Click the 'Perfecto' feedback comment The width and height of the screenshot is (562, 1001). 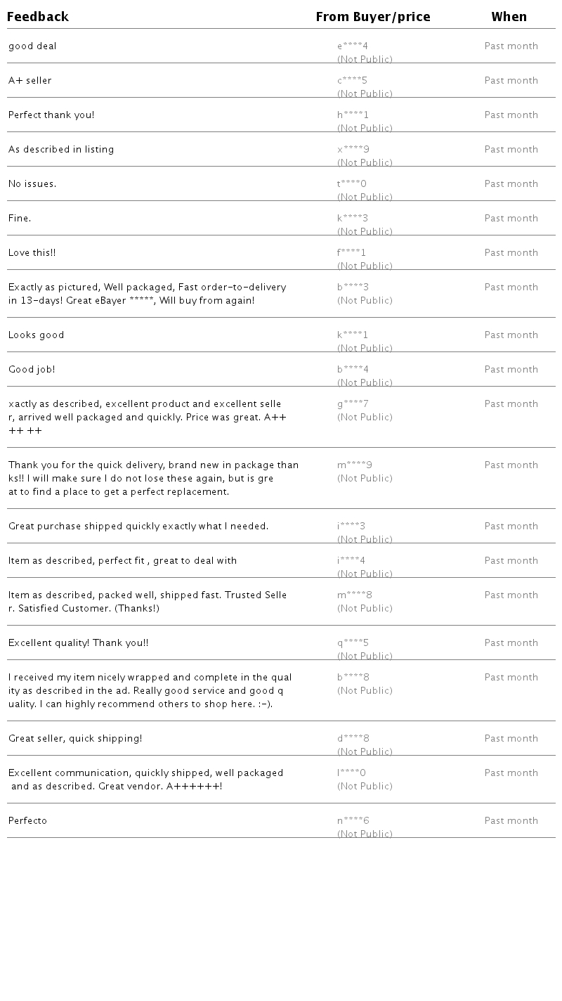tap(28, 821)
